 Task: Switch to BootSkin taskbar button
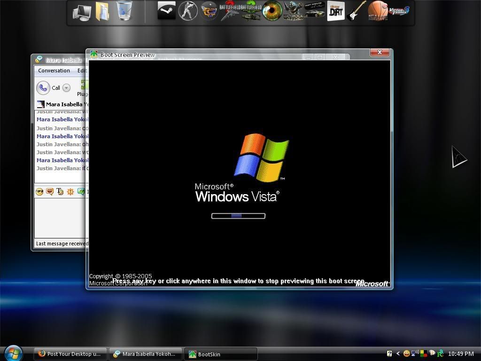[221, 354]
